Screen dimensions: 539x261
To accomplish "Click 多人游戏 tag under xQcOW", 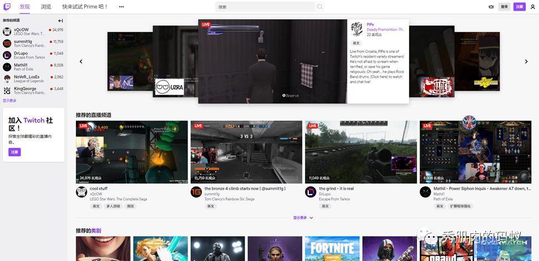I will (x=113, y=206).
